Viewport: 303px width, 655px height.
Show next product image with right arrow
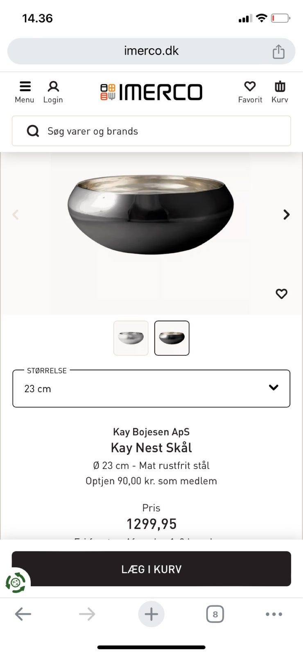[287, 215]
